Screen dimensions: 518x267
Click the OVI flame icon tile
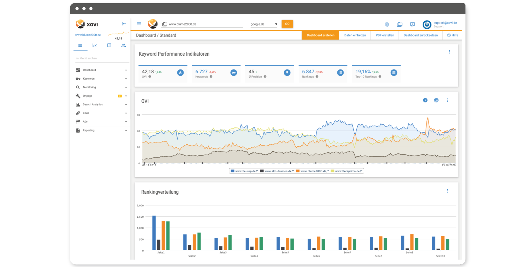180,73
